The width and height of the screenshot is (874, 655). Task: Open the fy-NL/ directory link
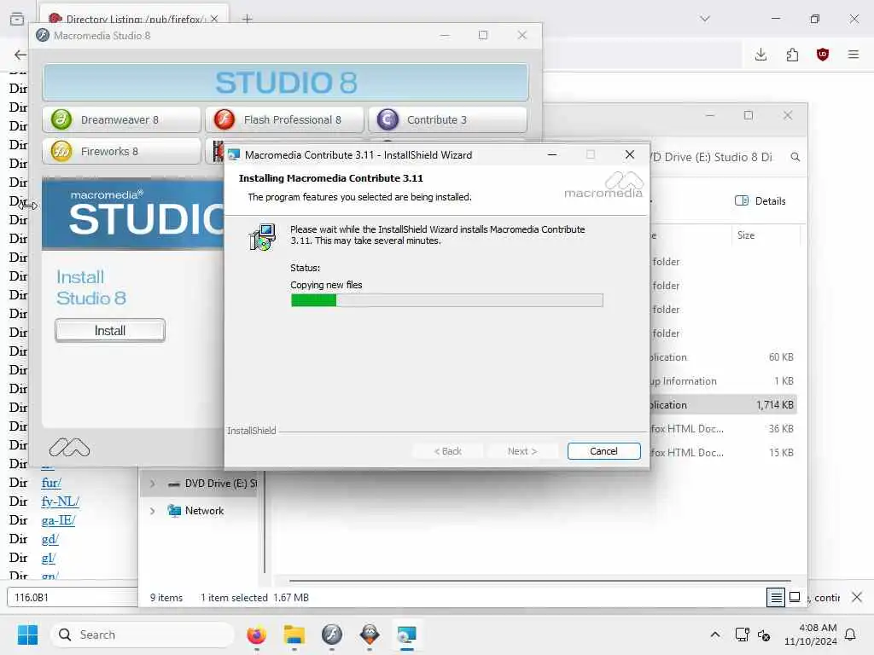[61, 501]
